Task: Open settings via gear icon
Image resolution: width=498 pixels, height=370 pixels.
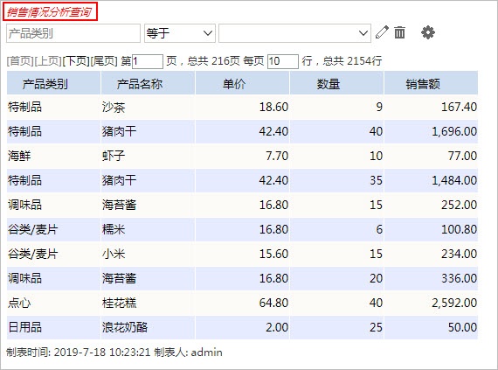Action: pyautogui.click(x=428, y=32)
